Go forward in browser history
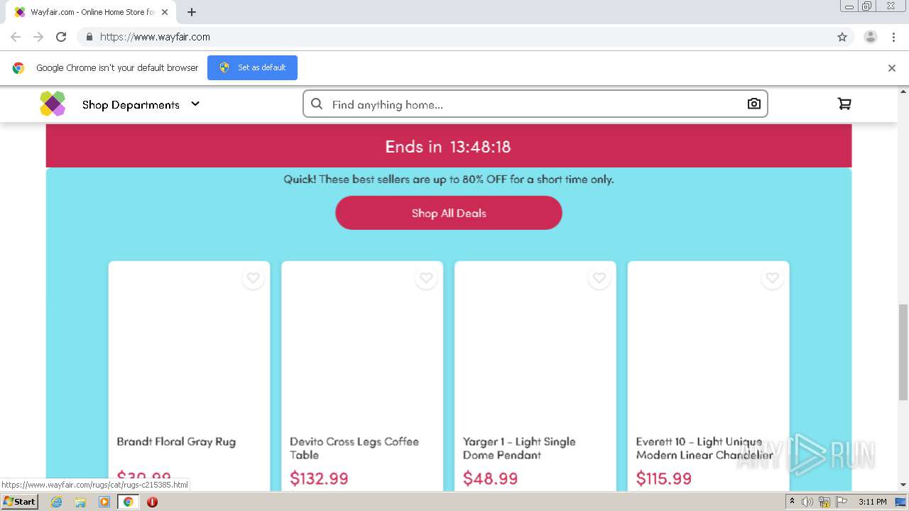This screenshot has width=909, height=511. 38,37
